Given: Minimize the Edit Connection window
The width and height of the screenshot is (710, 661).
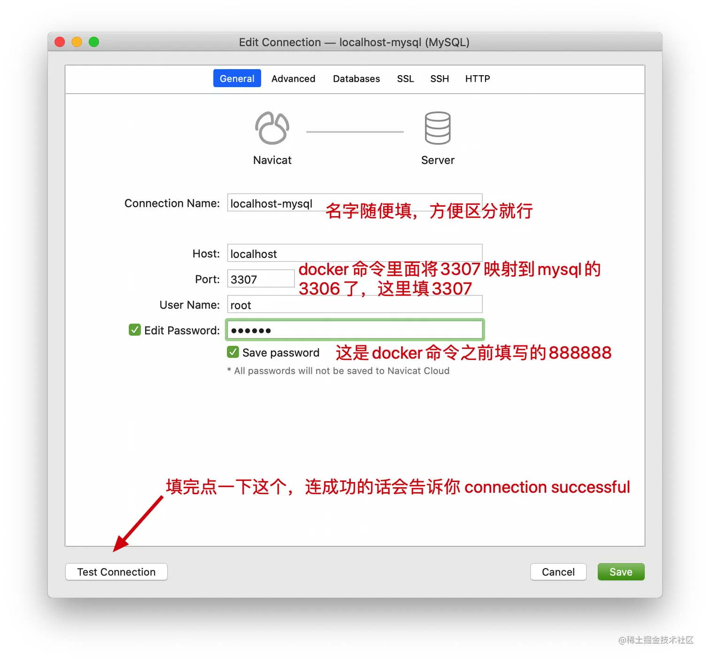Looking at the screenshot, I should (77, 42).
